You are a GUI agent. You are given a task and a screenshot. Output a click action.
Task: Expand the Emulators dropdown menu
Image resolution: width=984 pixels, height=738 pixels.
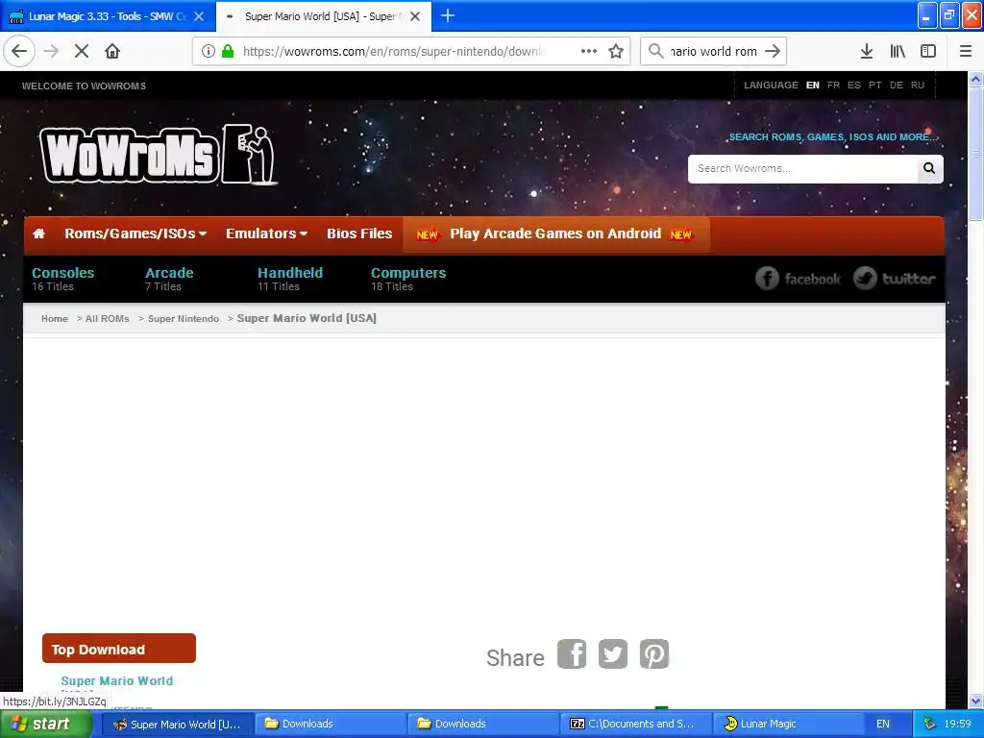click(267, 234)
